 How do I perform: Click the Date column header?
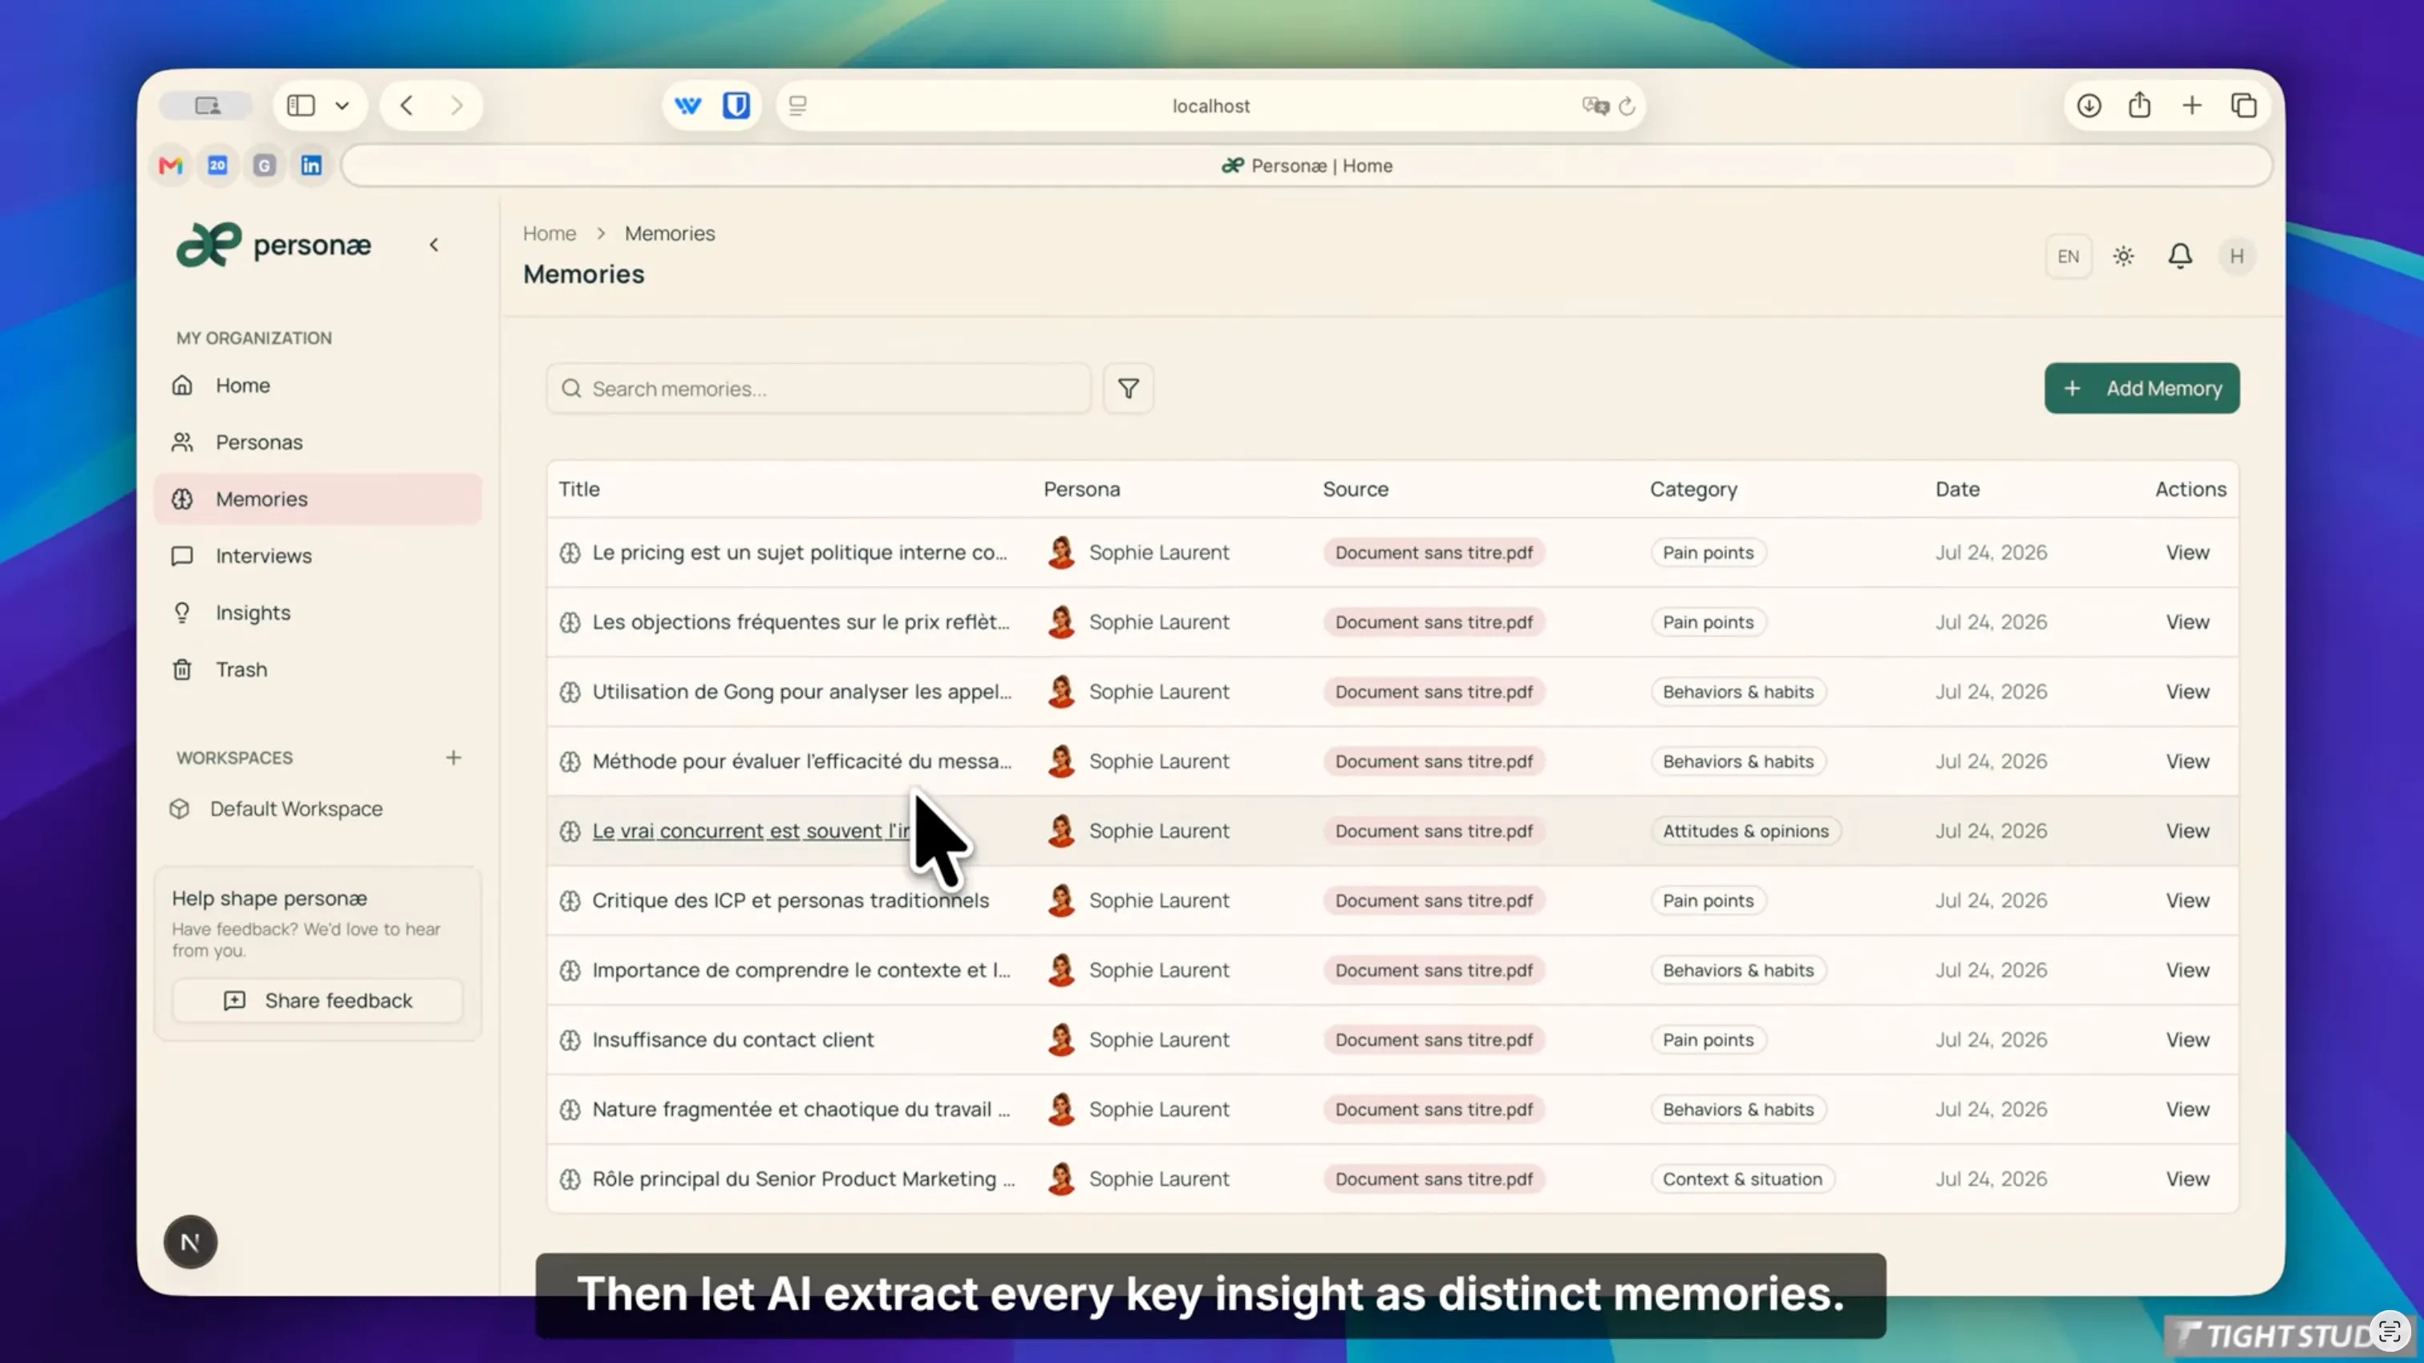pyautogui.click(x=1957, y=489)
